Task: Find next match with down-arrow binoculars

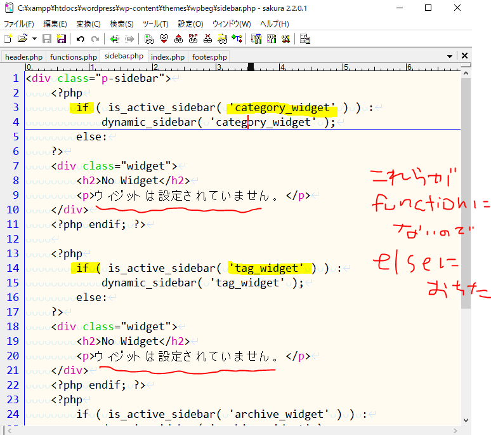Action: [164, 39]
